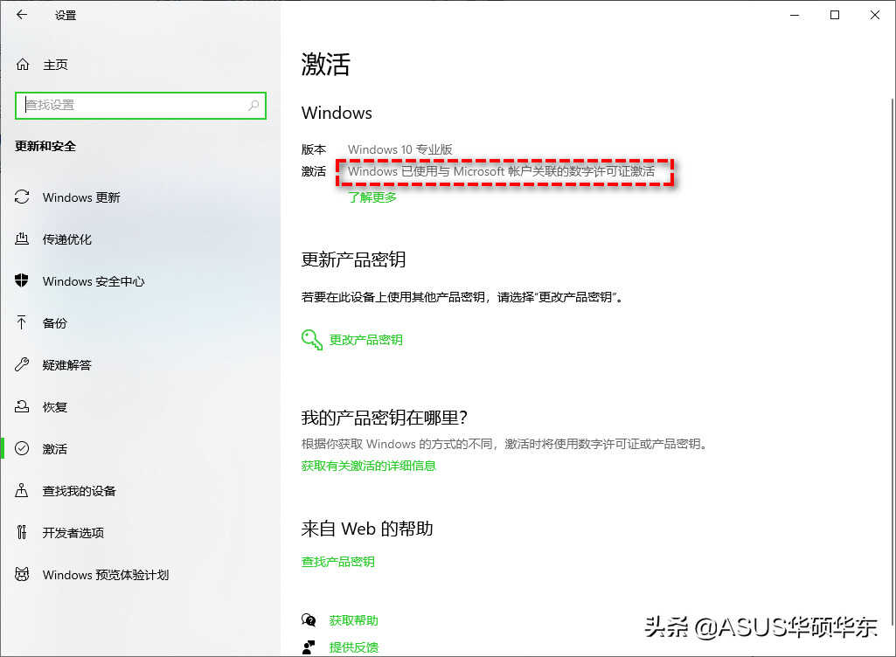Click the 提供反馈 link

pyautogui.click(x=353, y=647)
